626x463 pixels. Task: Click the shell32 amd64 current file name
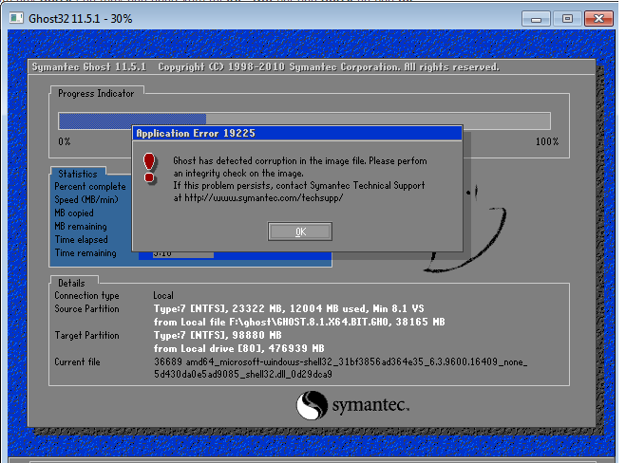coord(340,368)
